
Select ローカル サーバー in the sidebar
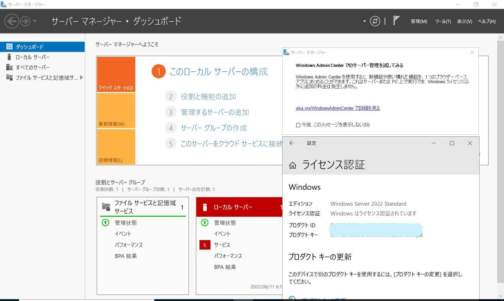tap(42, 57)
